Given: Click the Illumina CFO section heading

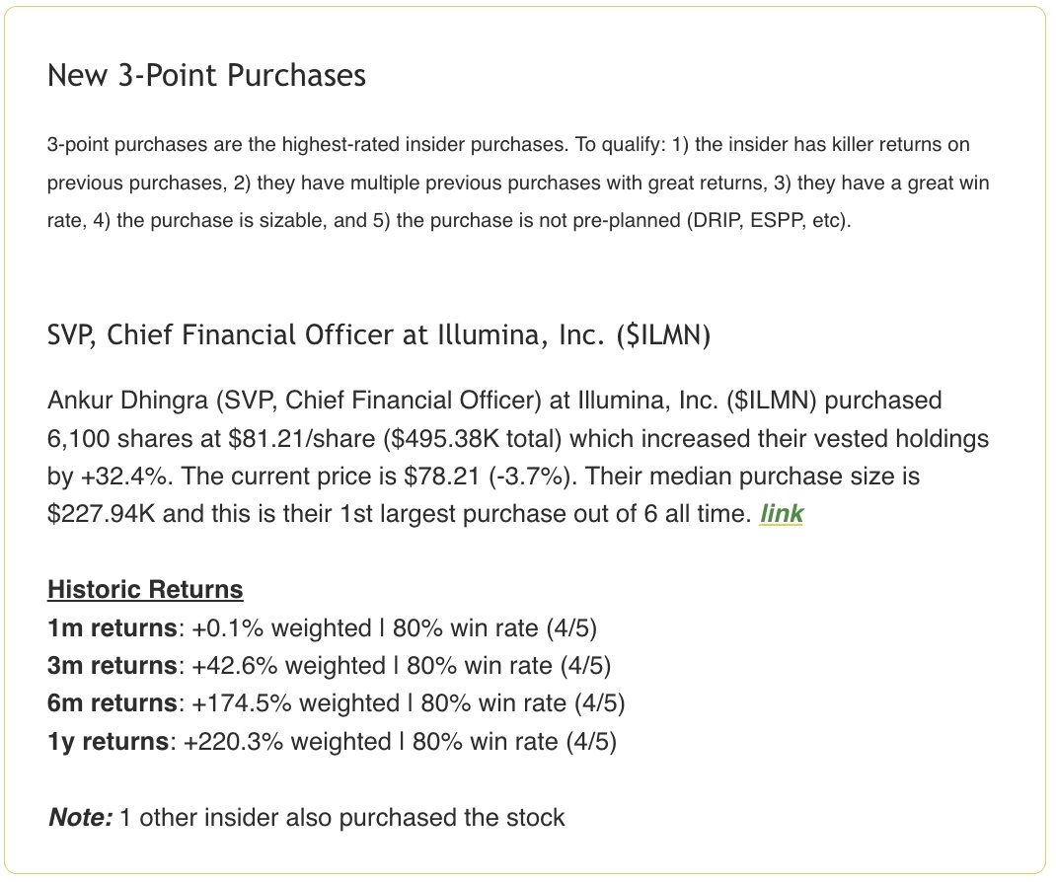Looking at the screenshot, I should 379,334.
